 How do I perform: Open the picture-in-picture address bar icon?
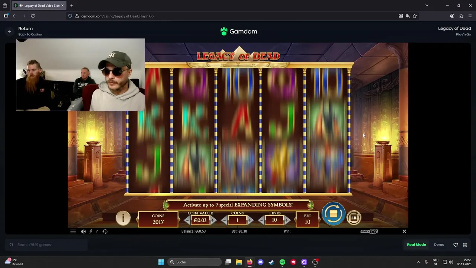[401, 16]
